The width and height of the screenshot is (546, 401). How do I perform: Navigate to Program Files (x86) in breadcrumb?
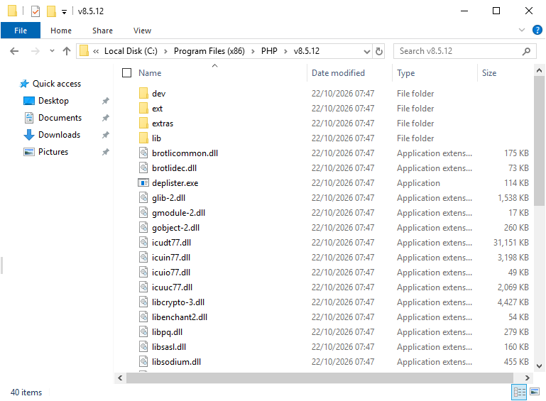coord(209,51)
